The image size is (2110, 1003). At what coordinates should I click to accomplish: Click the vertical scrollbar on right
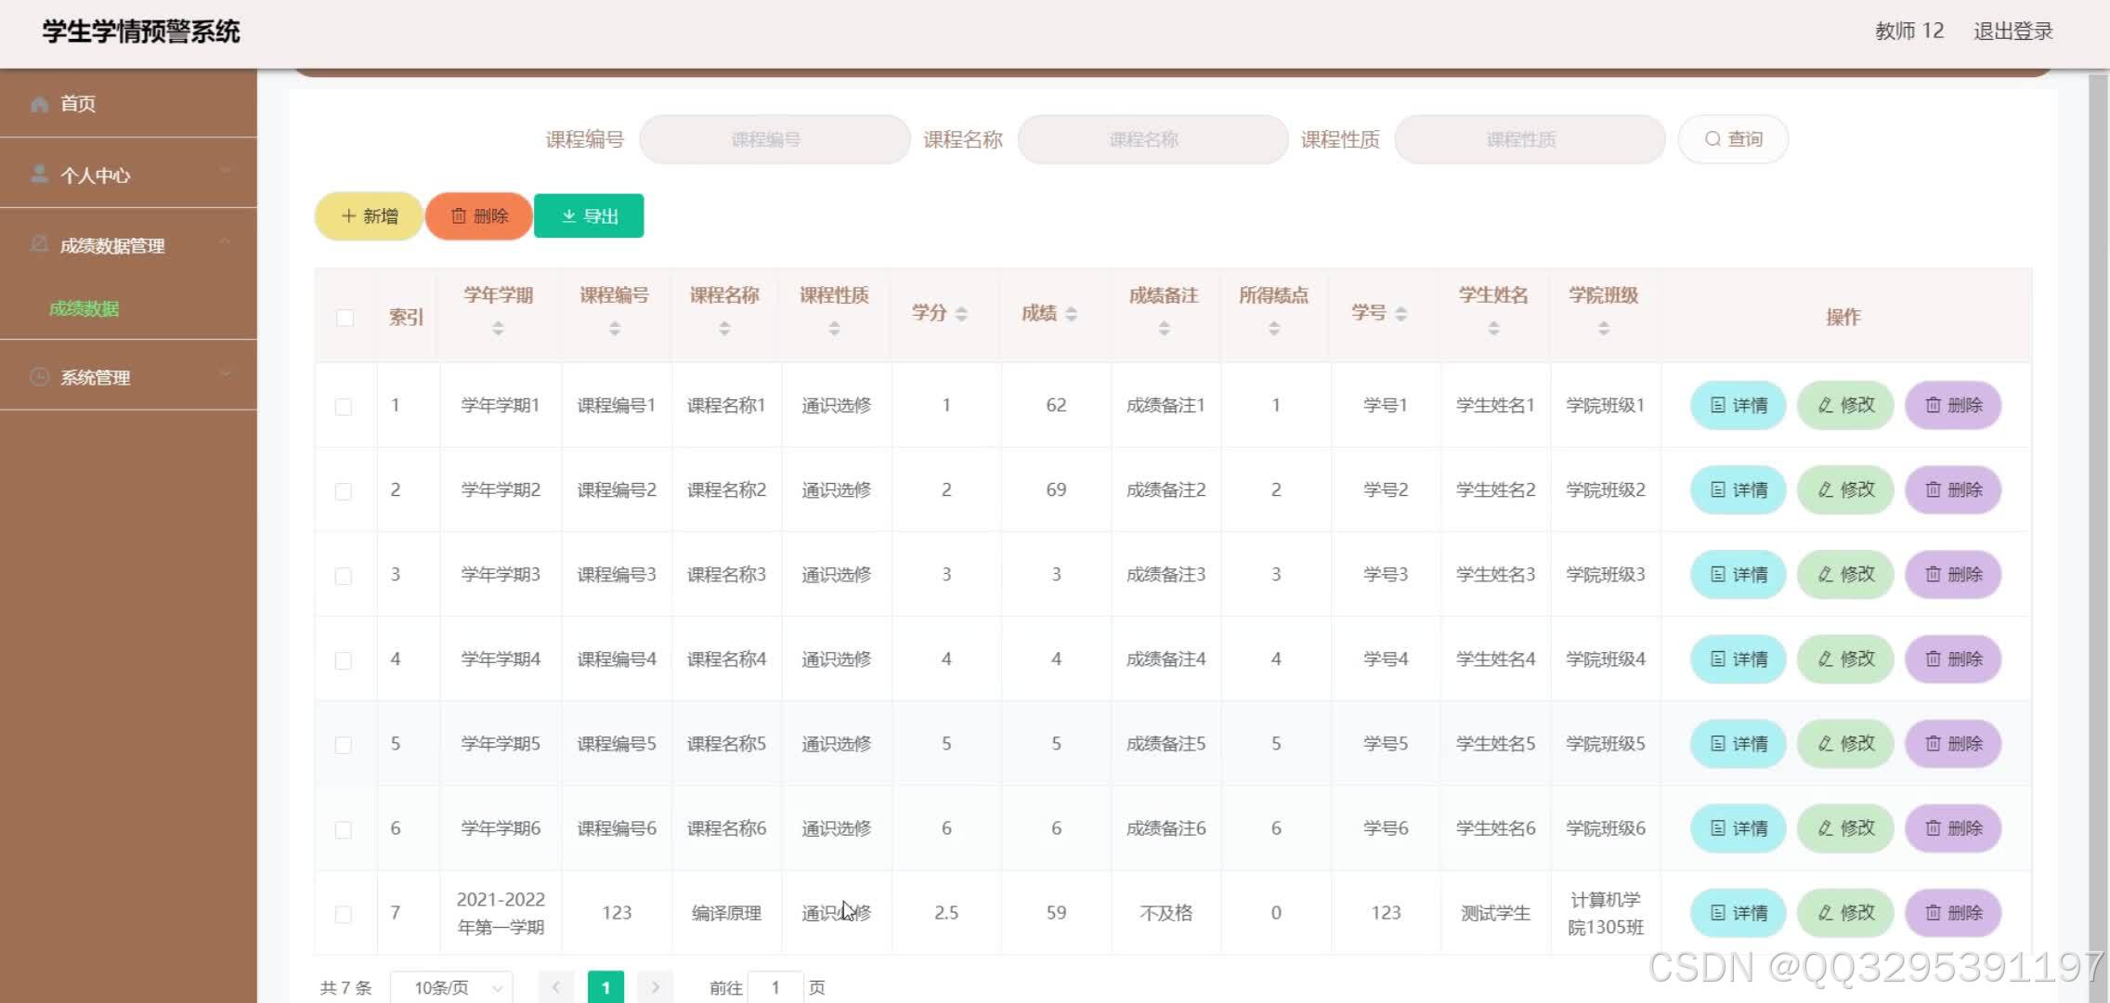(x=2098, y=539)
